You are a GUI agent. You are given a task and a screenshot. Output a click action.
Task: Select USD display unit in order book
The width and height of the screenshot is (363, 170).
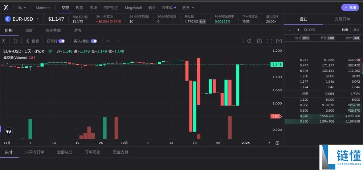356,30
